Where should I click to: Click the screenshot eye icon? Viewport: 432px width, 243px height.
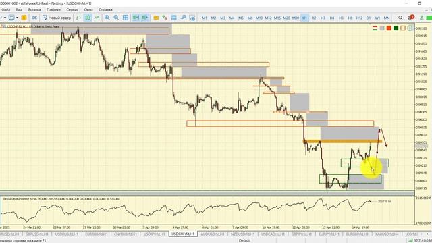point(192,18)
